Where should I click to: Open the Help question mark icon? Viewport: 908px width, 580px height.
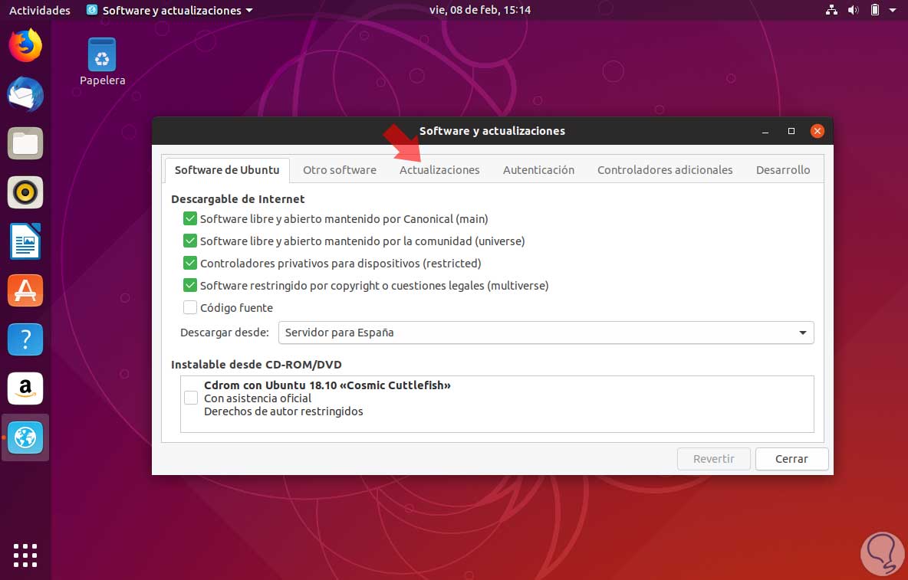coord(25,339)
